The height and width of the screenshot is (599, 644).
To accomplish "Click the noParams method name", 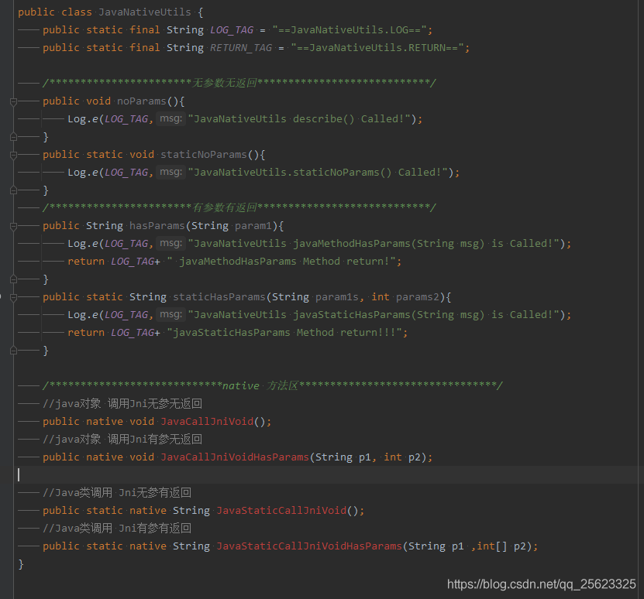I will [x=141, y=101].
